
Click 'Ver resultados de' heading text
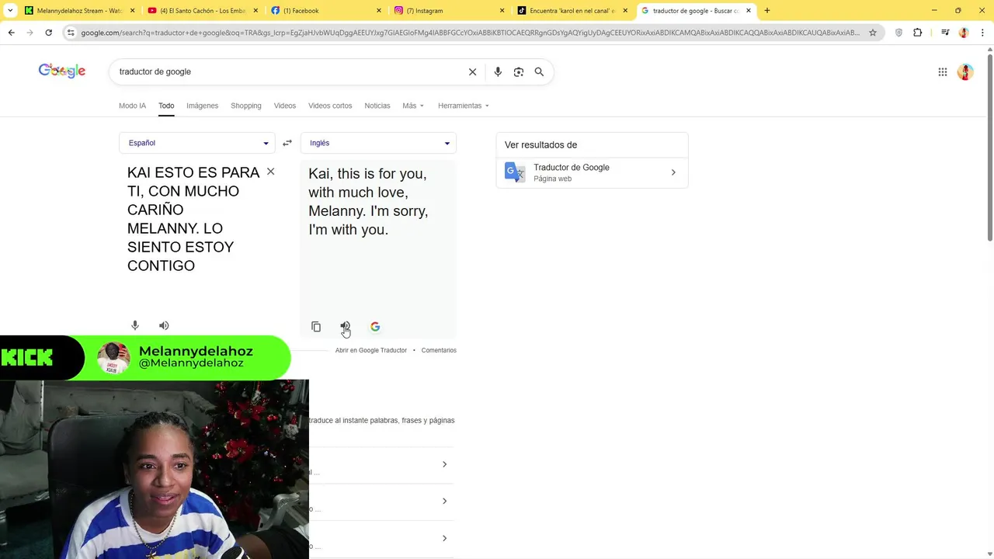(540, 145)
